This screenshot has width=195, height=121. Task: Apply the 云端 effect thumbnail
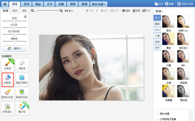click(x=168, y=73)
